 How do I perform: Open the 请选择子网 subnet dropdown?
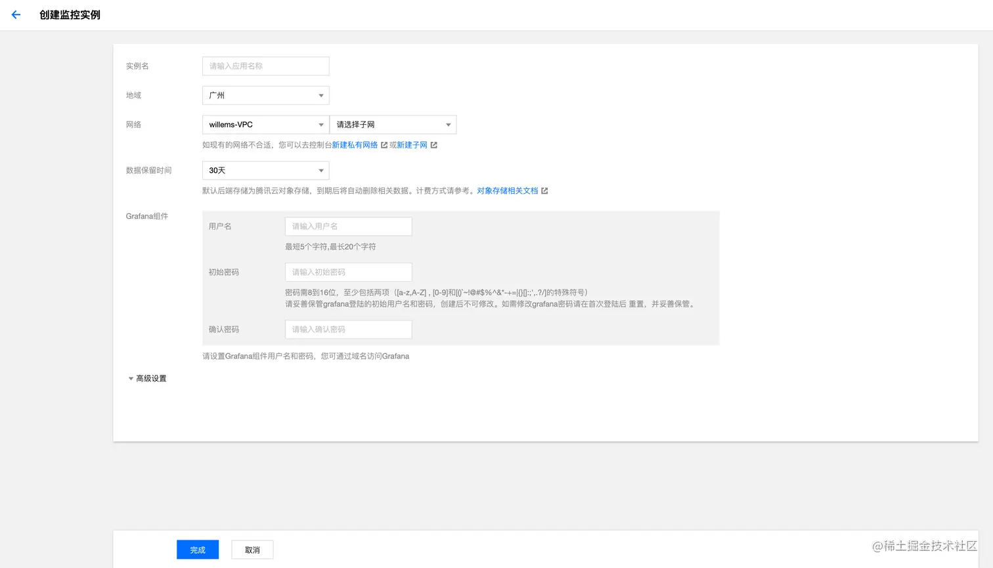click(393, 124)
